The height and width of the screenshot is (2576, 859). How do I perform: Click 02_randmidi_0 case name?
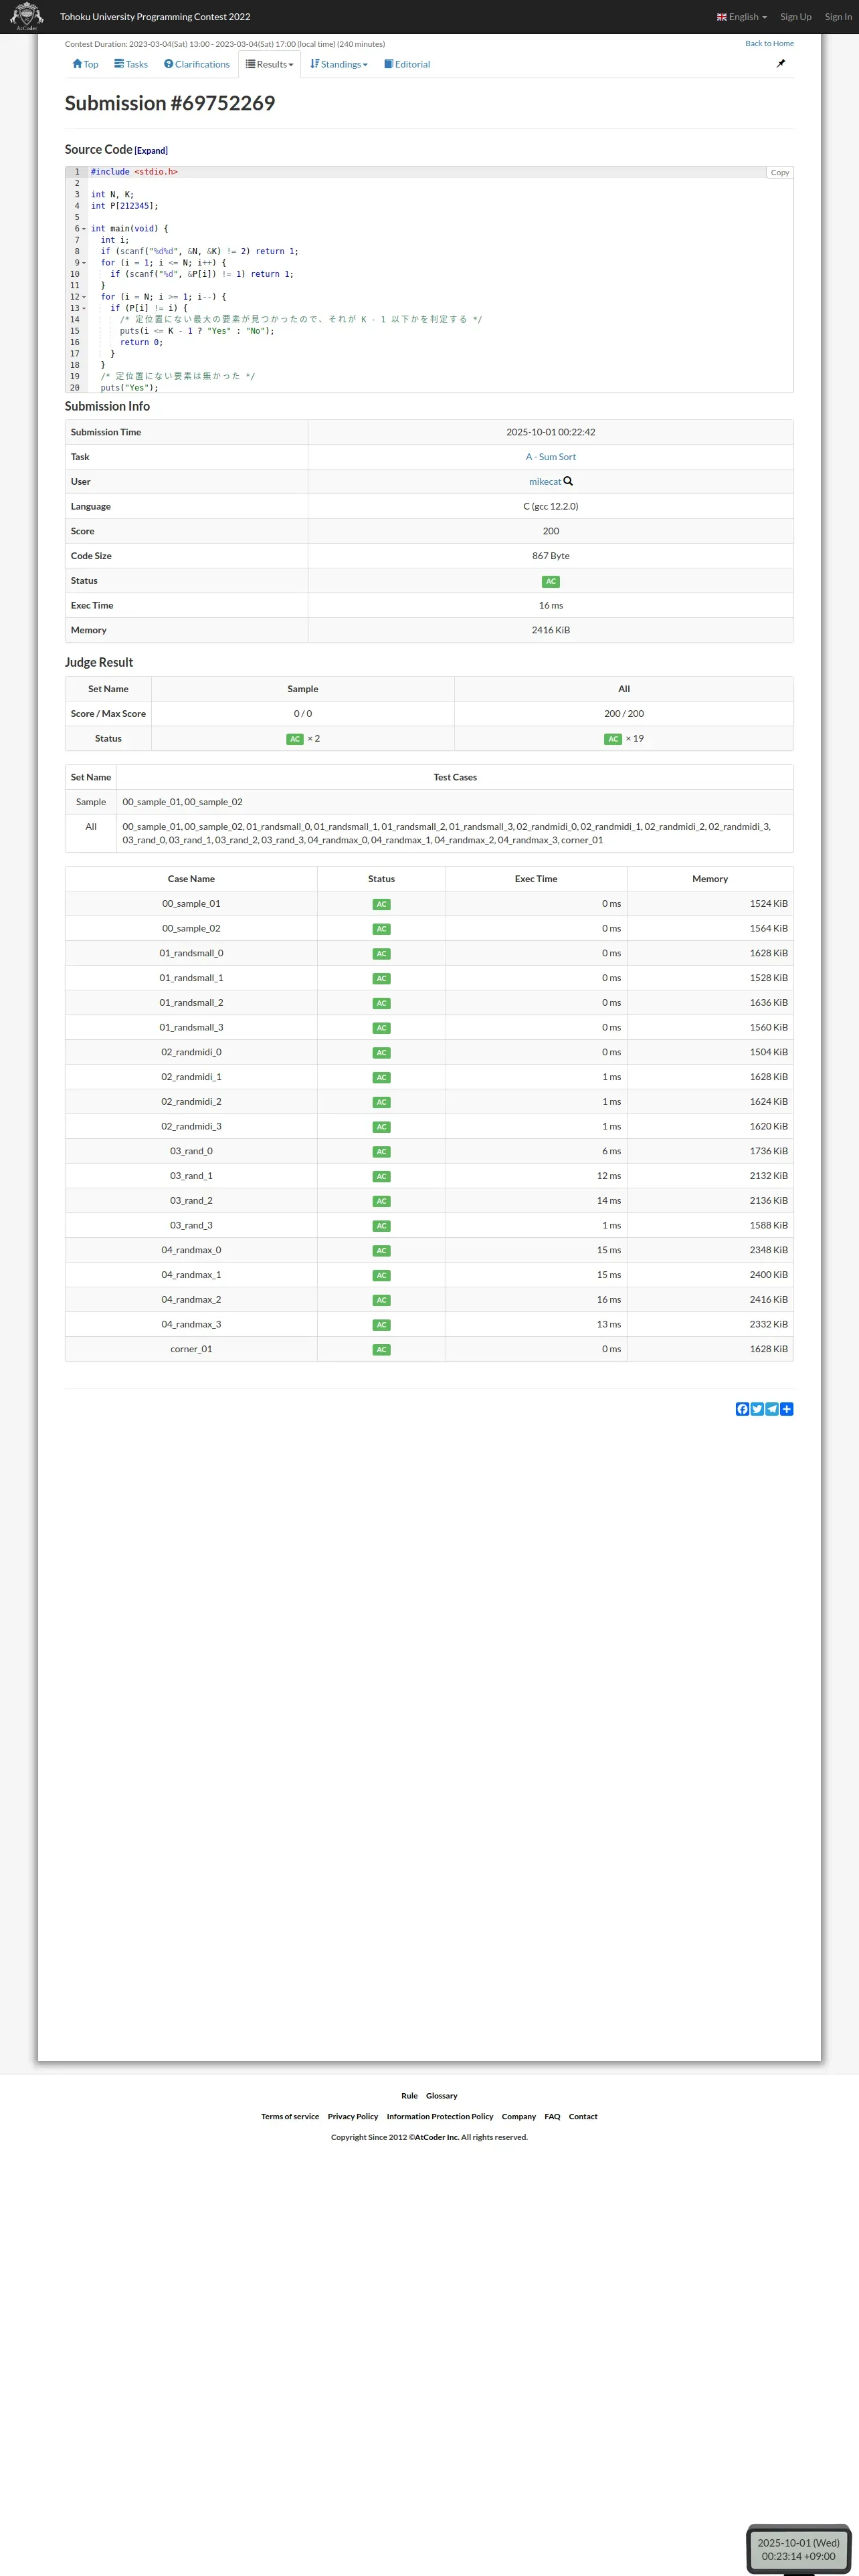click(191, 1052)
